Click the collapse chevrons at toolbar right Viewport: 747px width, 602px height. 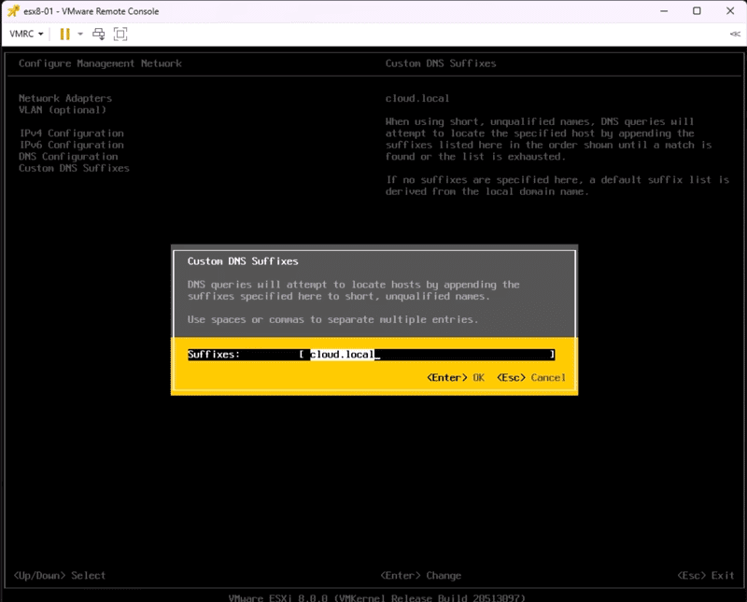pos(735,34)
